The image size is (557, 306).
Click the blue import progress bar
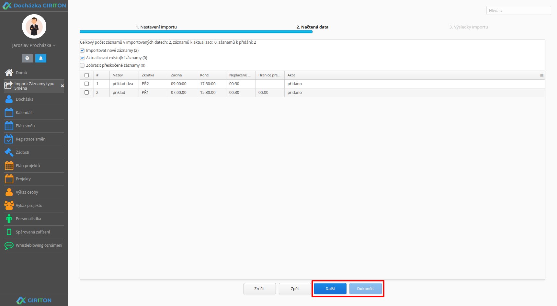pyautogui.click(x=196, y=32)
